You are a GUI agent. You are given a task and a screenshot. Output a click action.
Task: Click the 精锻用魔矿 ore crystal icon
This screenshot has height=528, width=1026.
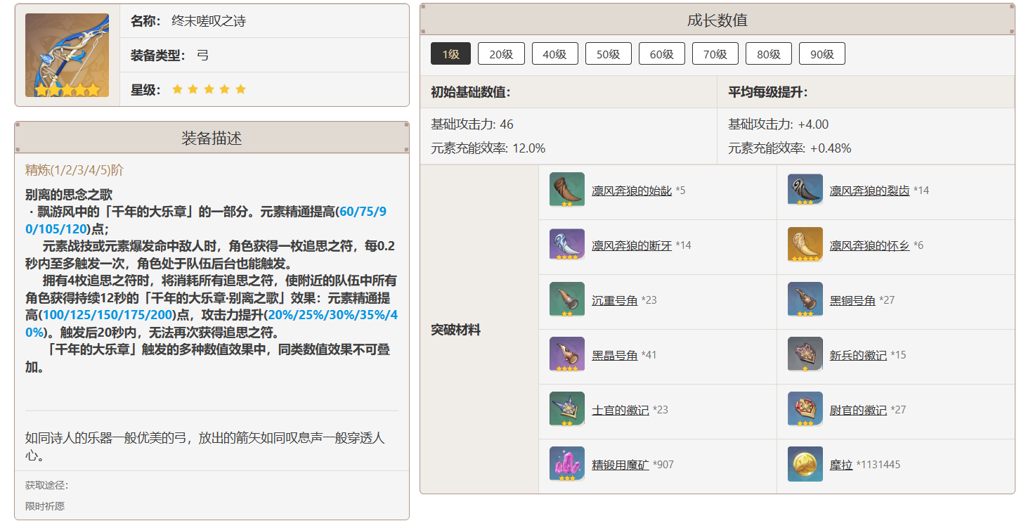566,464
